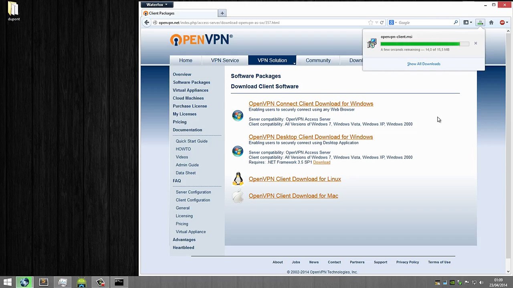
Task: Download OpenVPN Desktop Client for Windows
Action: (311, 137)
